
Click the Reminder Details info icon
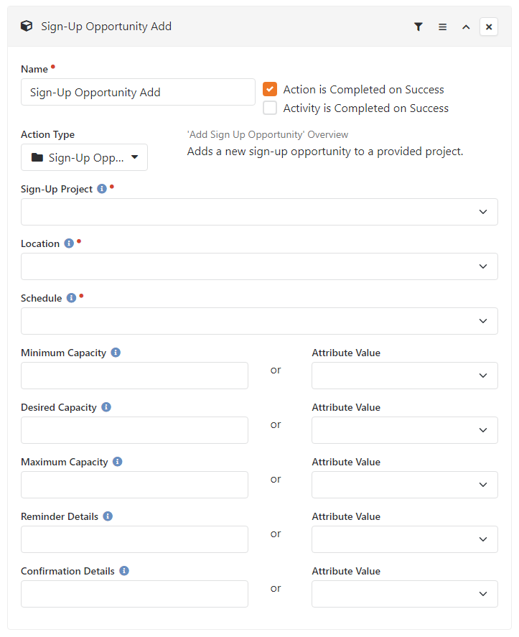(x=108, y=516)
